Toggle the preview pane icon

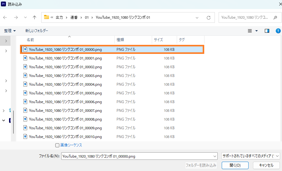267,31
